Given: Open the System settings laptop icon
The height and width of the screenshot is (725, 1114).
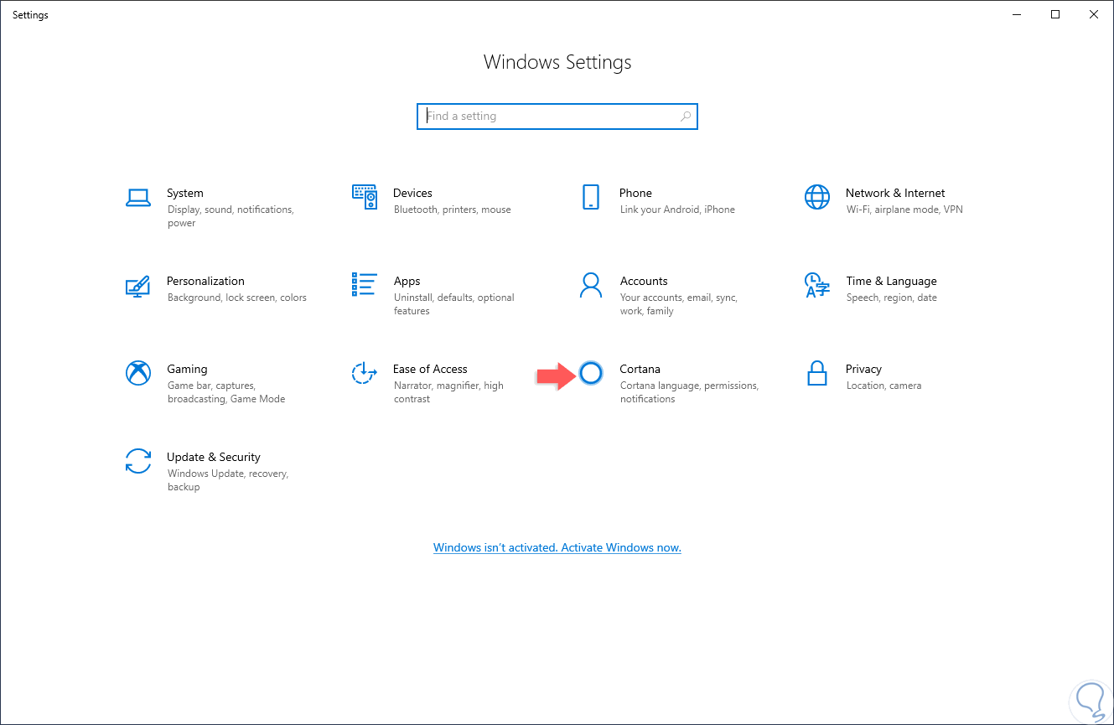Looking at the screenshot, I should coord(137,198).
